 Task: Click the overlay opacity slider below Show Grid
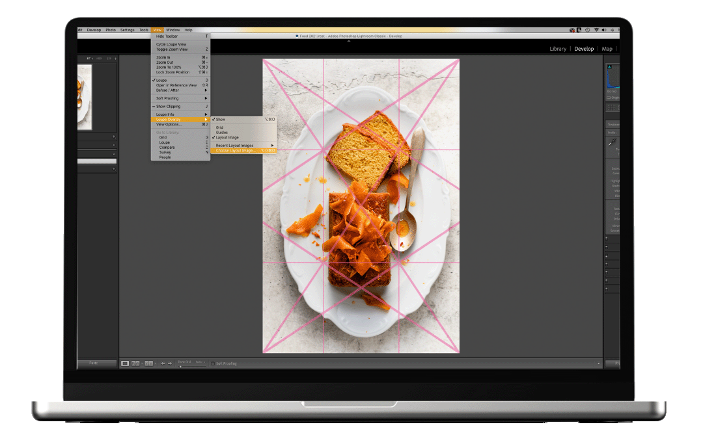(x=180, y=367)
